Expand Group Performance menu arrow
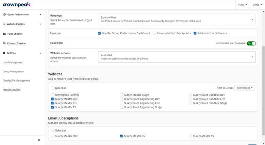Image resolution: width=265 pixels, height=145 pixels. (x=40, y=15)
